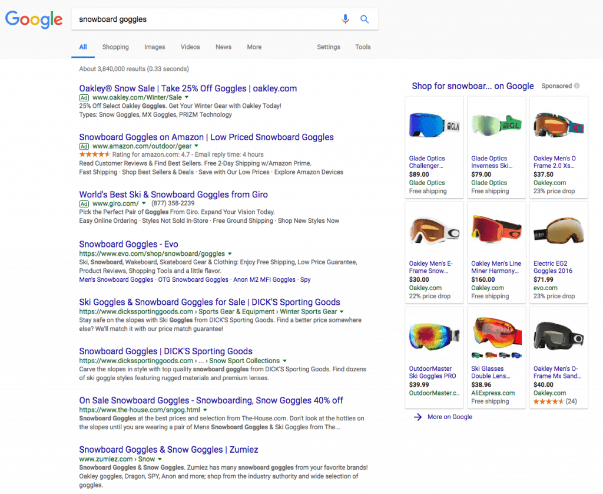This screenshot has width=603, height=494.
Task: Click the $160.00 price of Line Miner
Action: pyautogui.click(x=483, y=279)
